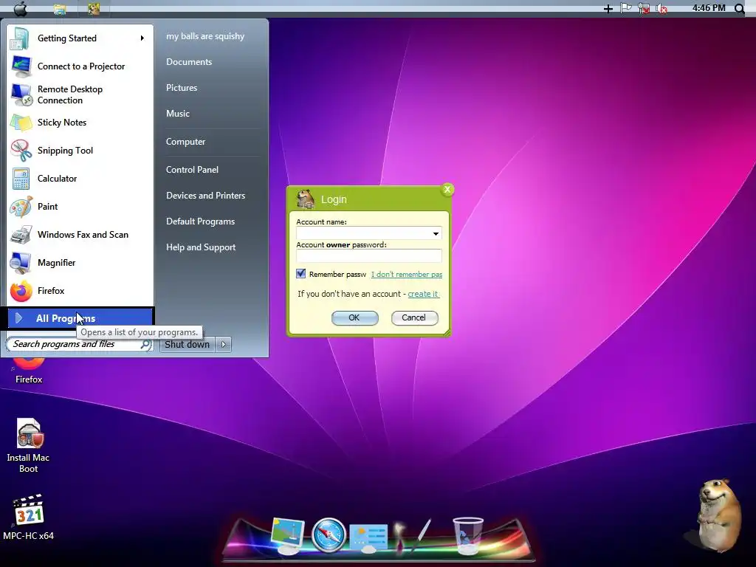756x567 pixels.
Task: Click OK in Login dialog
Action: pyautogui.click(x=354, y=317)
